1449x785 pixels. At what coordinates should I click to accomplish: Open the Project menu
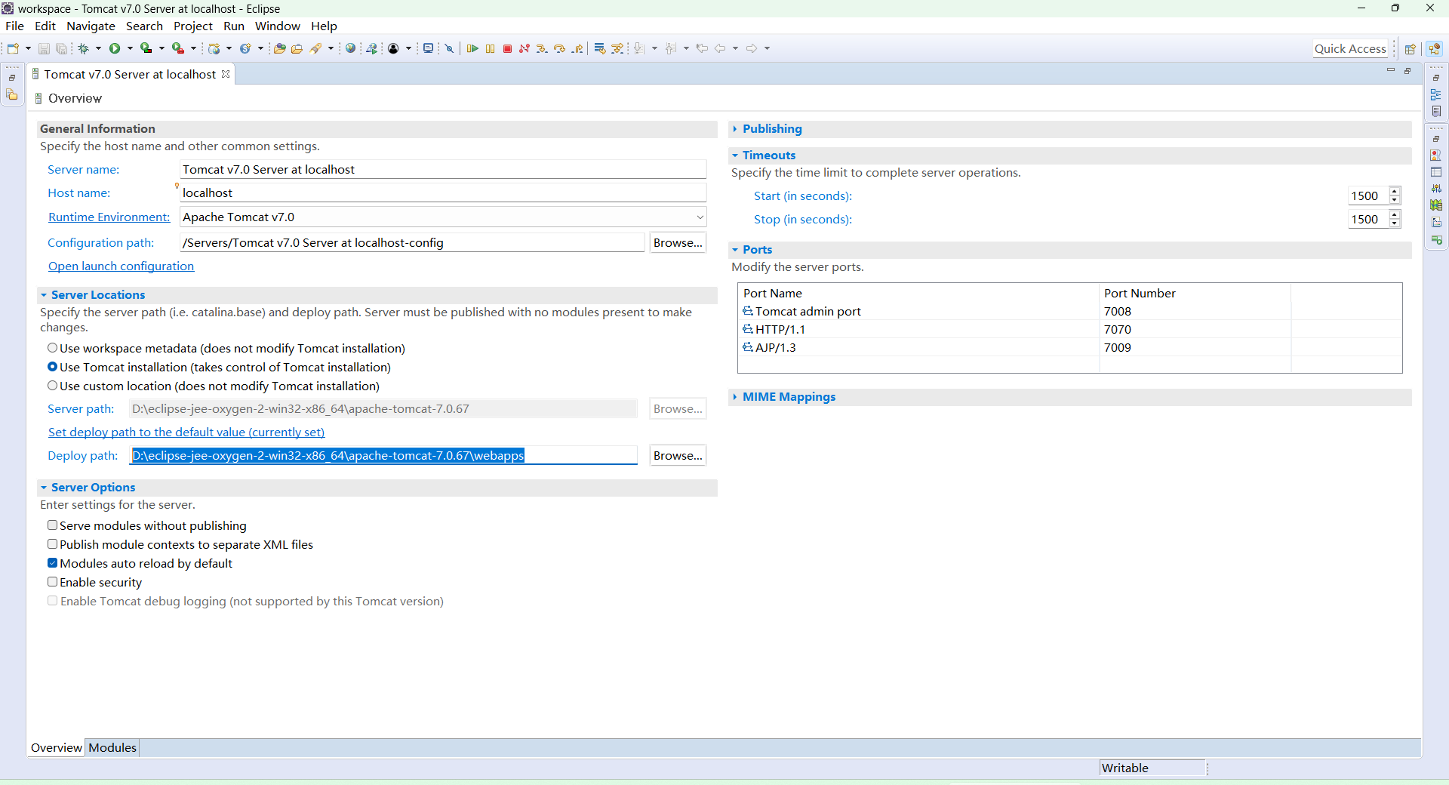click(x=193, y=26)
